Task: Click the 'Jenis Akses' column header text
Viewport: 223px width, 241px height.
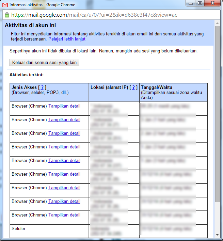Action: 24,87
